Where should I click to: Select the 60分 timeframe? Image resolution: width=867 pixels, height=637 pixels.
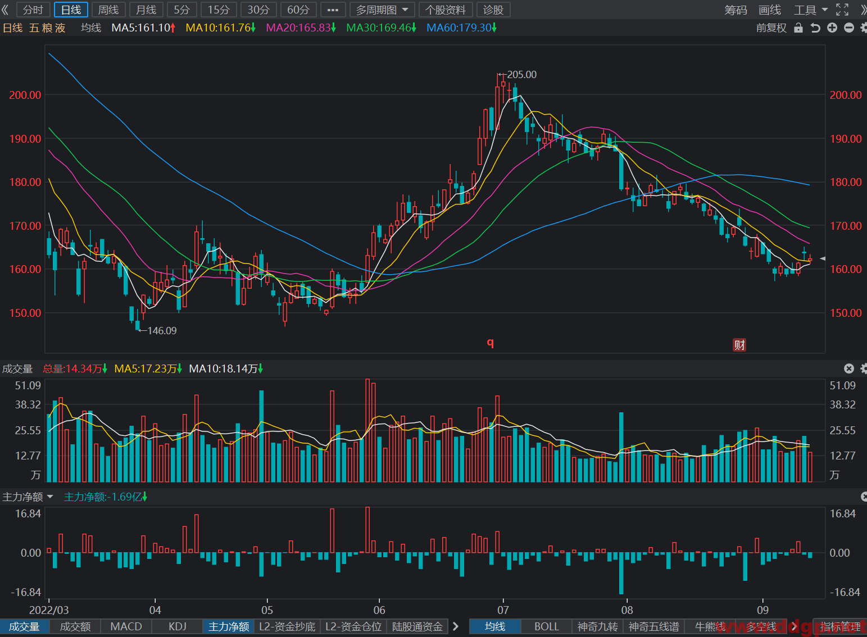point(298,10)
